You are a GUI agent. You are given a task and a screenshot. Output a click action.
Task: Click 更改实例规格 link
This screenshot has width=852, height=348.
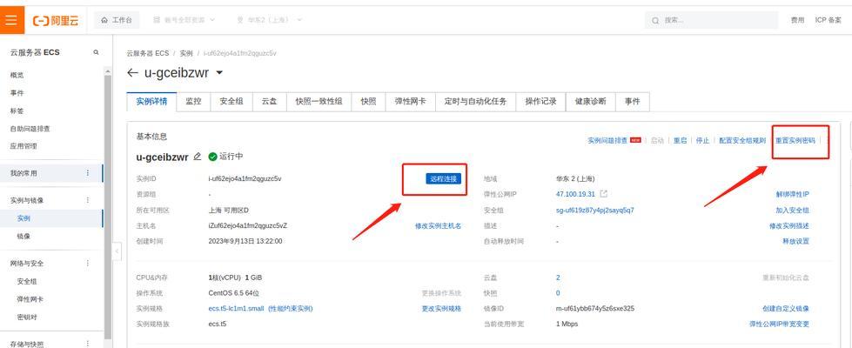441,308
